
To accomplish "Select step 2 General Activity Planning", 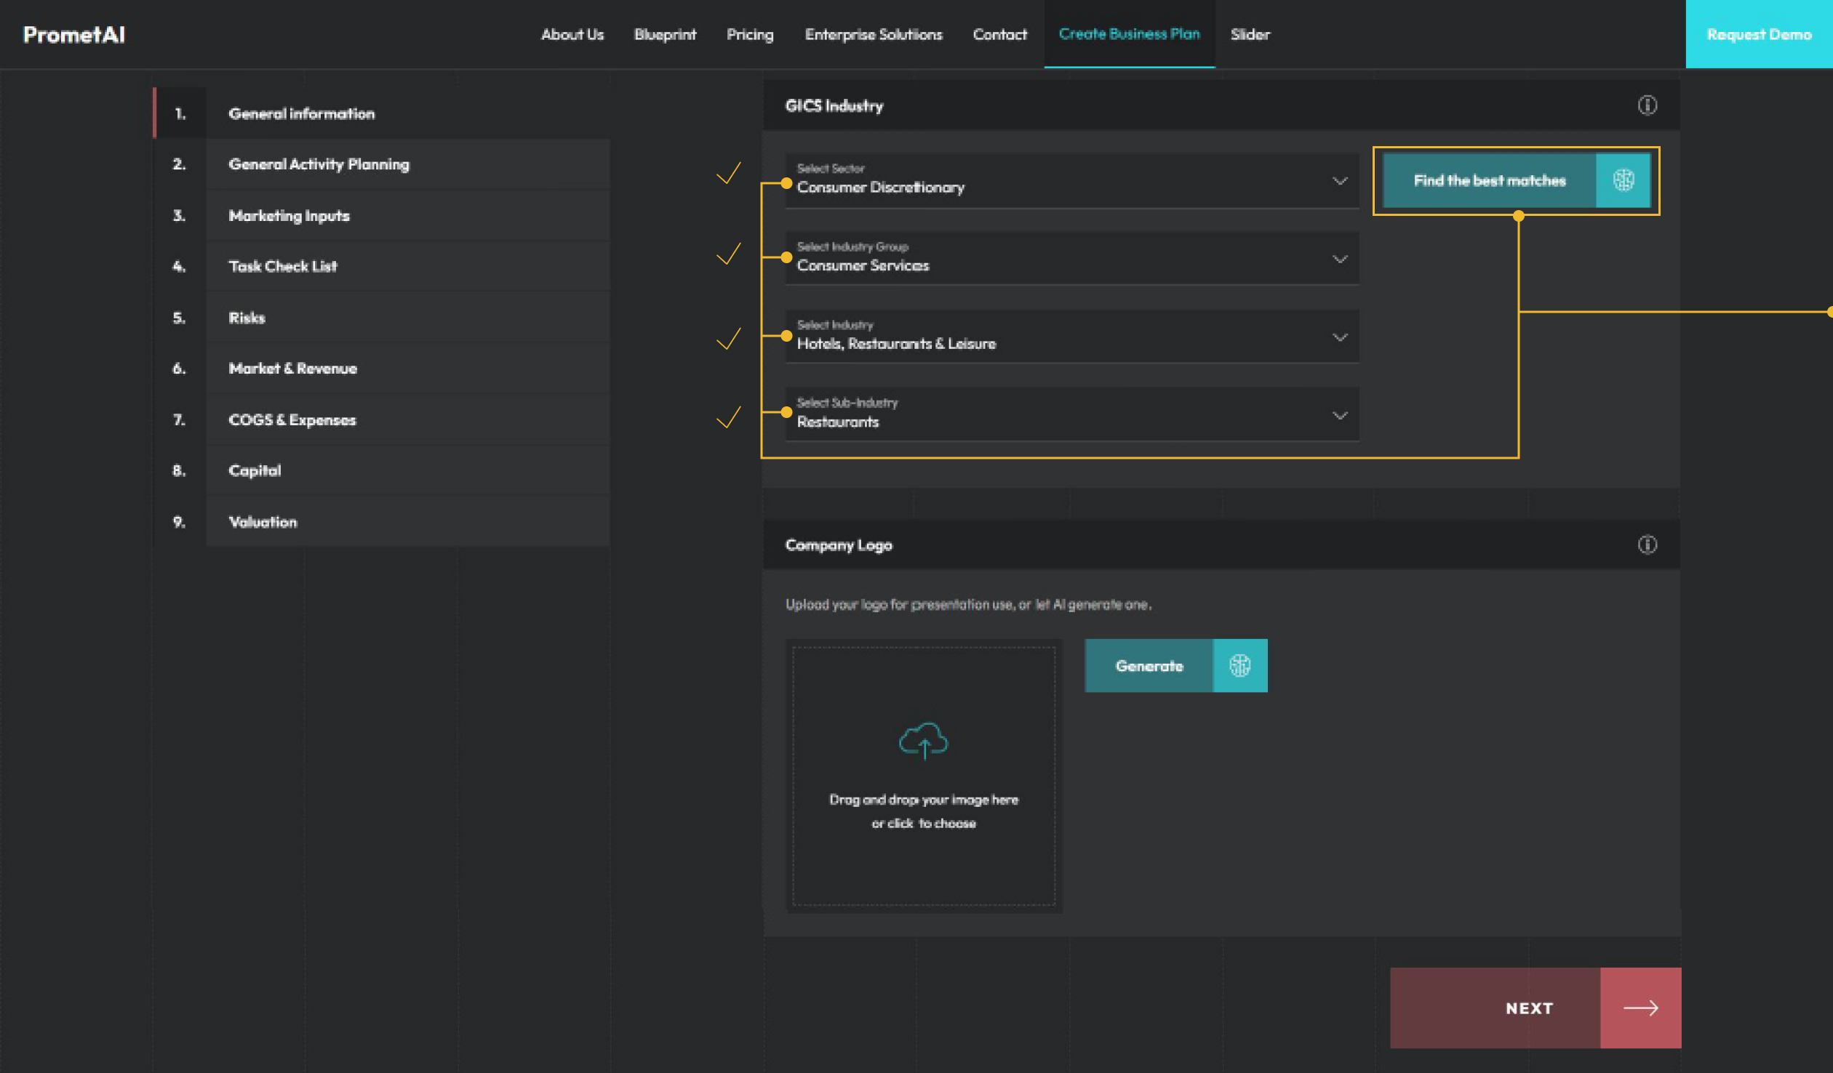I will (x=381, y=164).
